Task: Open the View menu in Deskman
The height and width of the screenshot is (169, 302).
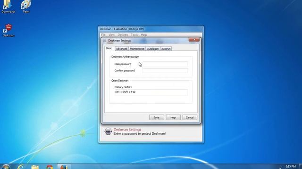Action: coord(111,35)
